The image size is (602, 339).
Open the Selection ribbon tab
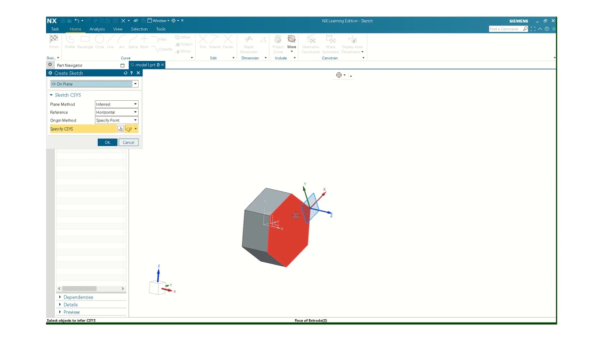139,29
